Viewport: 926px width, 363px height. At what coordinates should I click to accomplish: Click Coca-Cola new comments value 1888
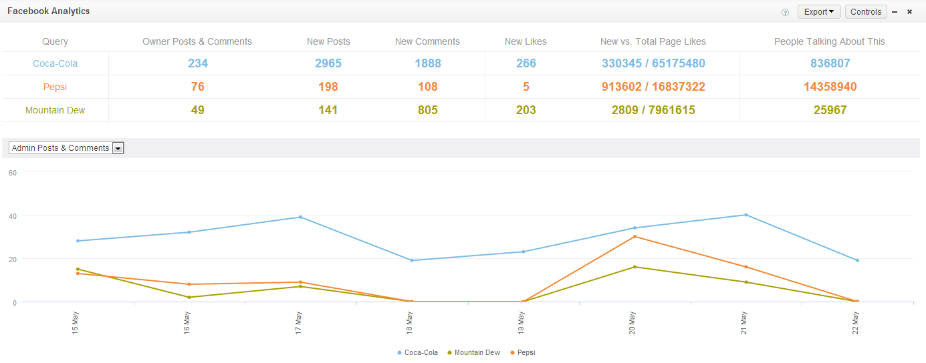[x=427, y=63]
